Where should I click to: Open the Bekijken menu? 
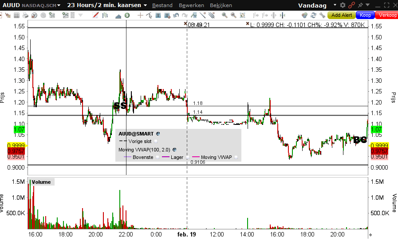point(221,5)
